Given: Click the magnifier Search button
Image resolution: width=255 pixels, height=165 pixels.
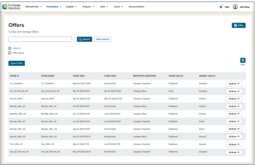Looking at the screenshot, I should (x=84, y=39).
